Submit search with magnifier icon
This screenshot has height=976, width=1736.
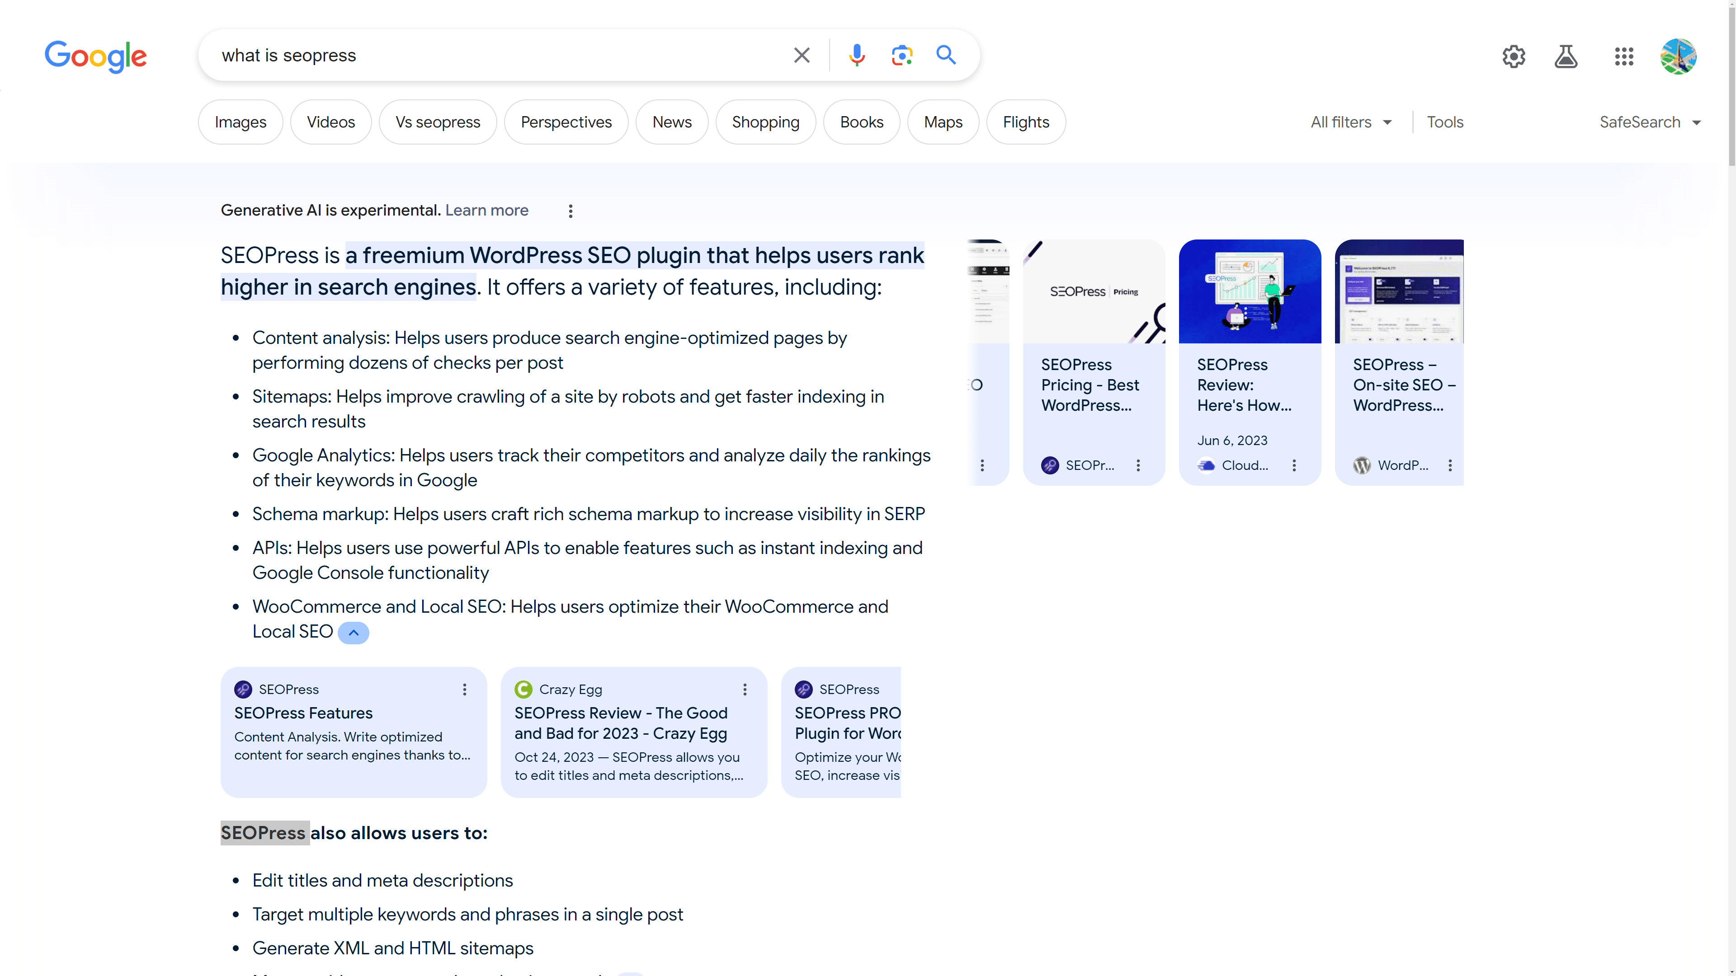click(946, 55)
